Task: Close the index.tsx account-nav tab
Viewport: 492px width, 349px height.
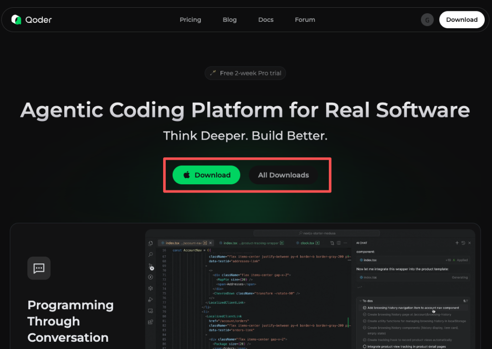Action: tap(210, 243)
